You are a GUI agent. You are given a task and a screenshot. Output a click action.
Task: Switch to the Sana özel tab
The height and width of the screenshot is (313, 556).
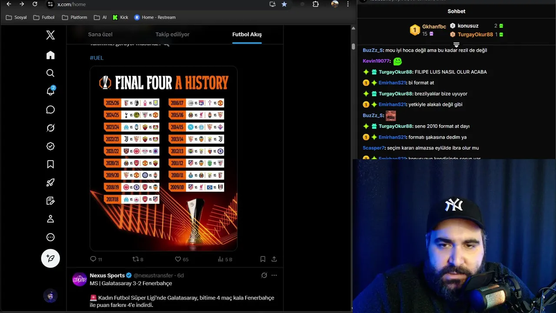100,34
